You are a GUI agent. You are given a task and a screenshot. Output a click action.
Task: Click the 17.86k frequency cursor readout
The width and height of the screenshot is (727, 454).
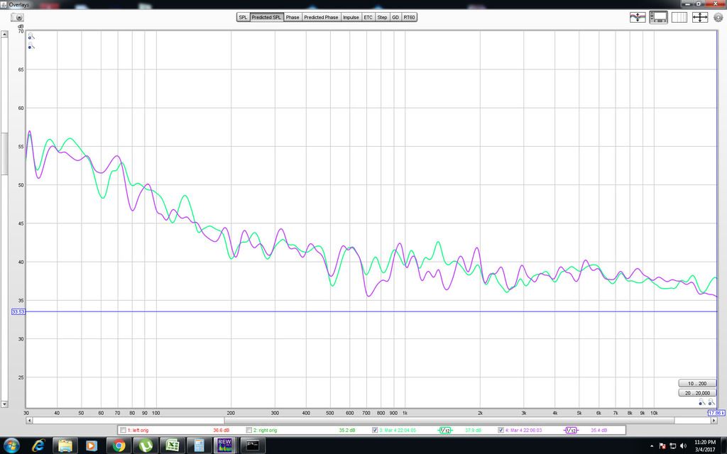click(716, 413)
